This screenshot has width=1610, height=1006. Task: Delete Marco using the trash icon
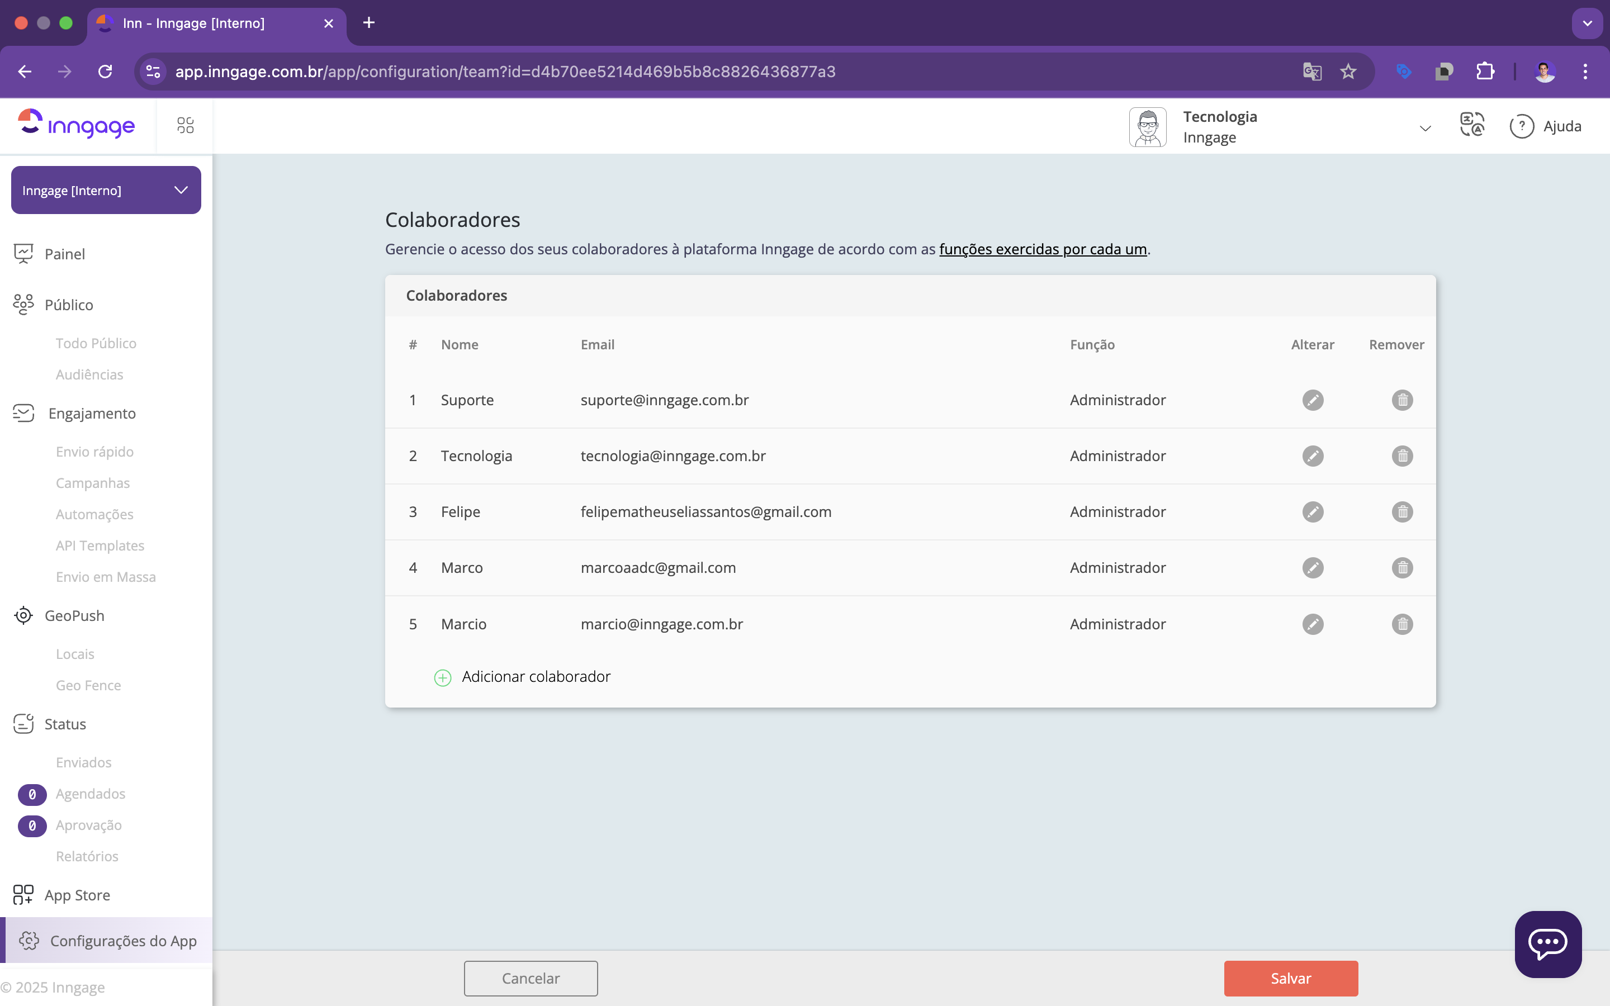click(x=1403, y=567)
